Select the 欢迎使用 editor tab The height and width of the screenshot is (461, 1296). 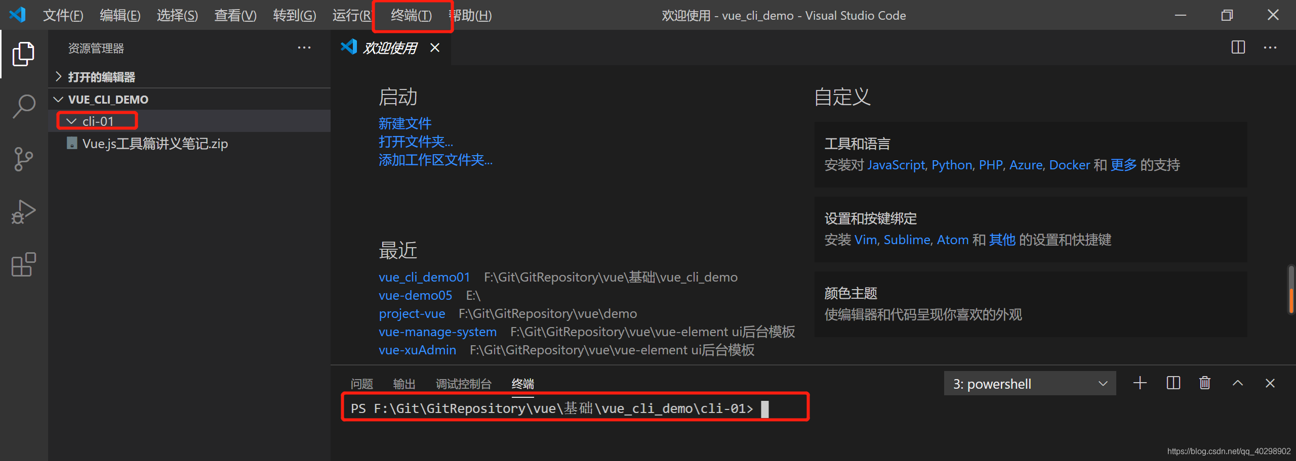tap(390, 48)
